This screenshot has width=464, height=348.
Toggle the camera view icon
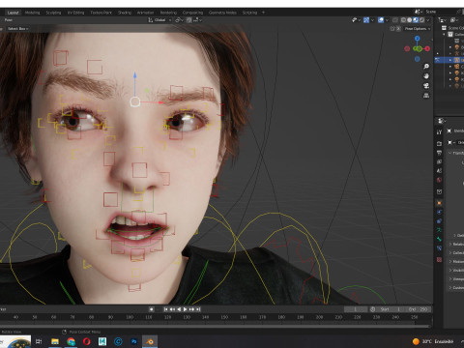click(x=426, y=86)
